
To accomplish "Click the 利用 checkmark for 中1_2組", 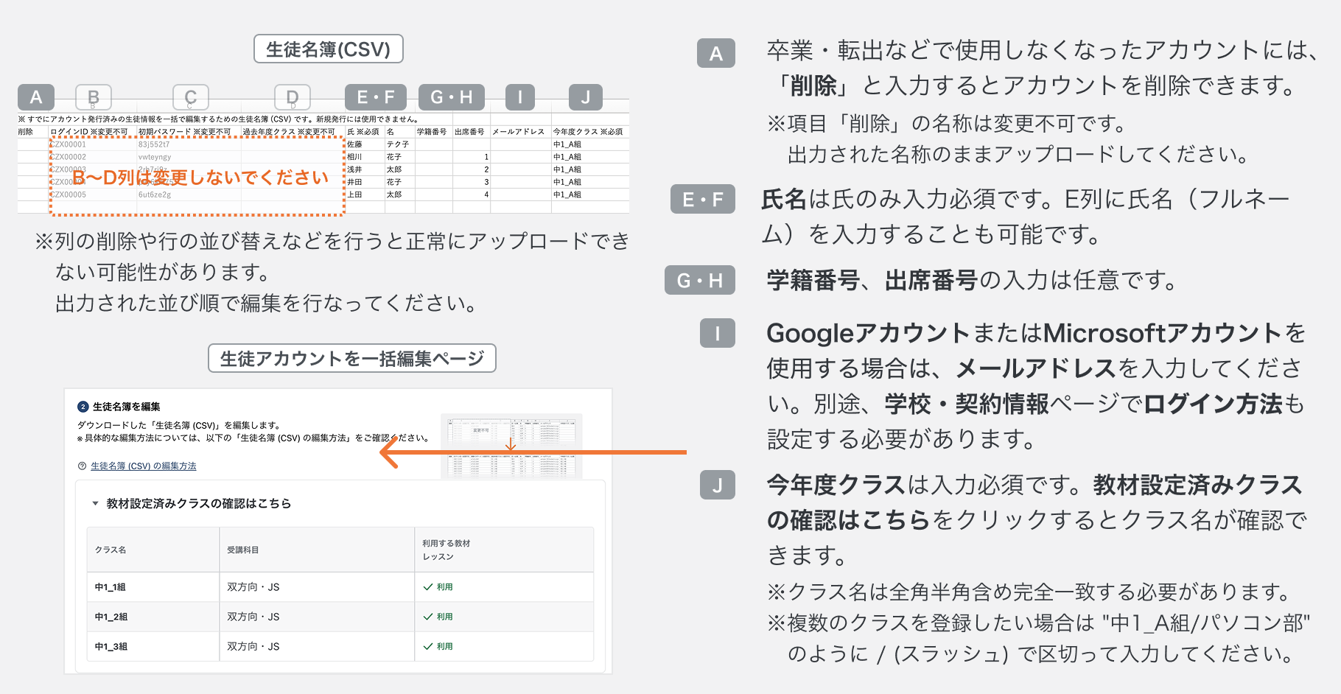I will tap(438, 617).
